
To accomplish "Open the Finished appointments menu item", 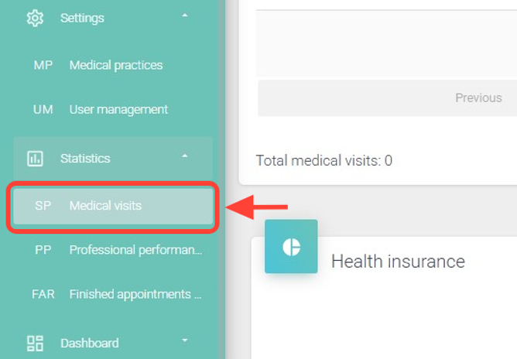I will click(x=135, y=294).
